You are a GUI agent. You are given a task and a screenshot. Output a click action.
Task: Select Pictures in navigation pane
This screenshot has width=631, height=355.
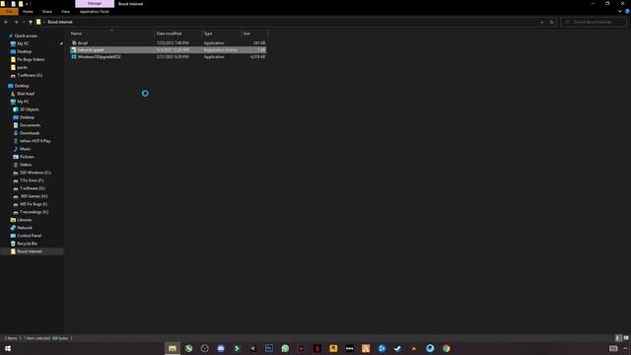coord(27,157)
